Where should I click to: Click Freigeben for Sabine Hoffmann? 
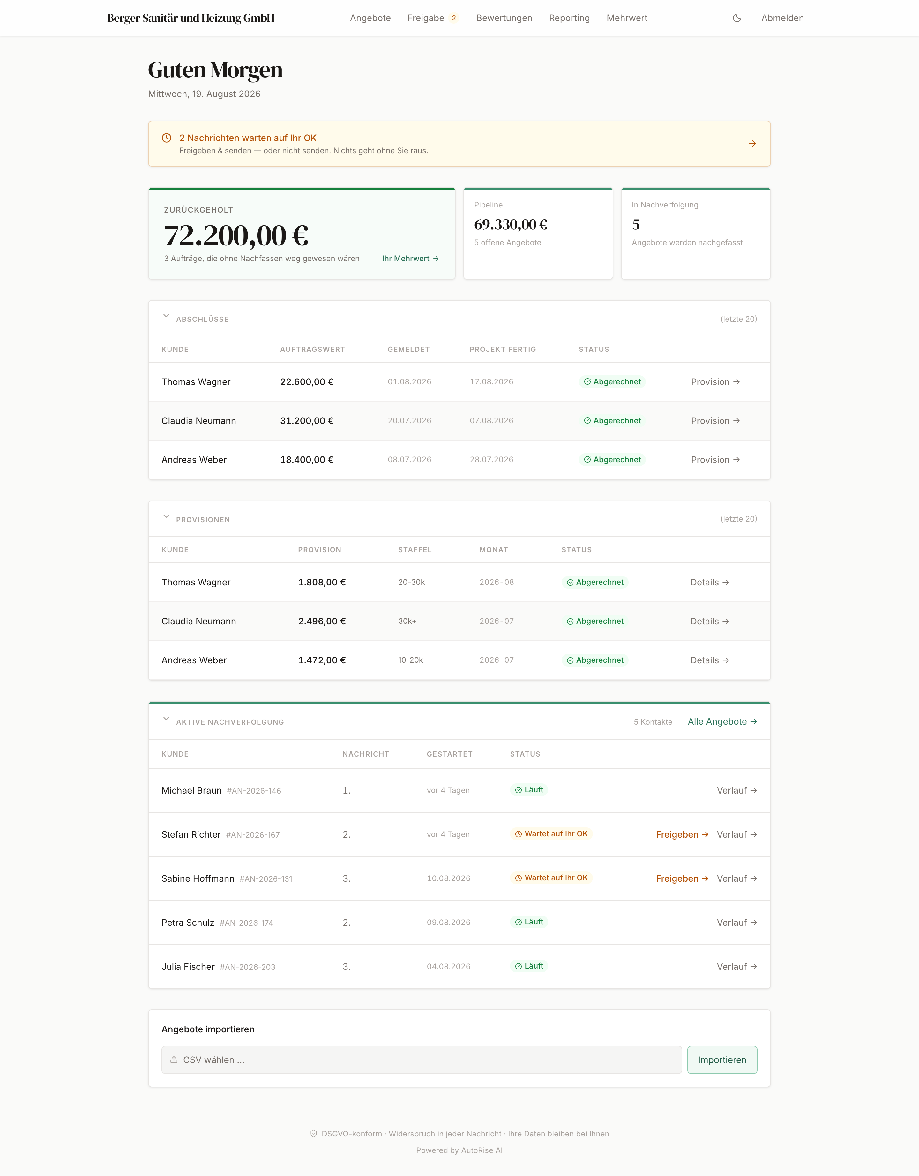(682, 879)
